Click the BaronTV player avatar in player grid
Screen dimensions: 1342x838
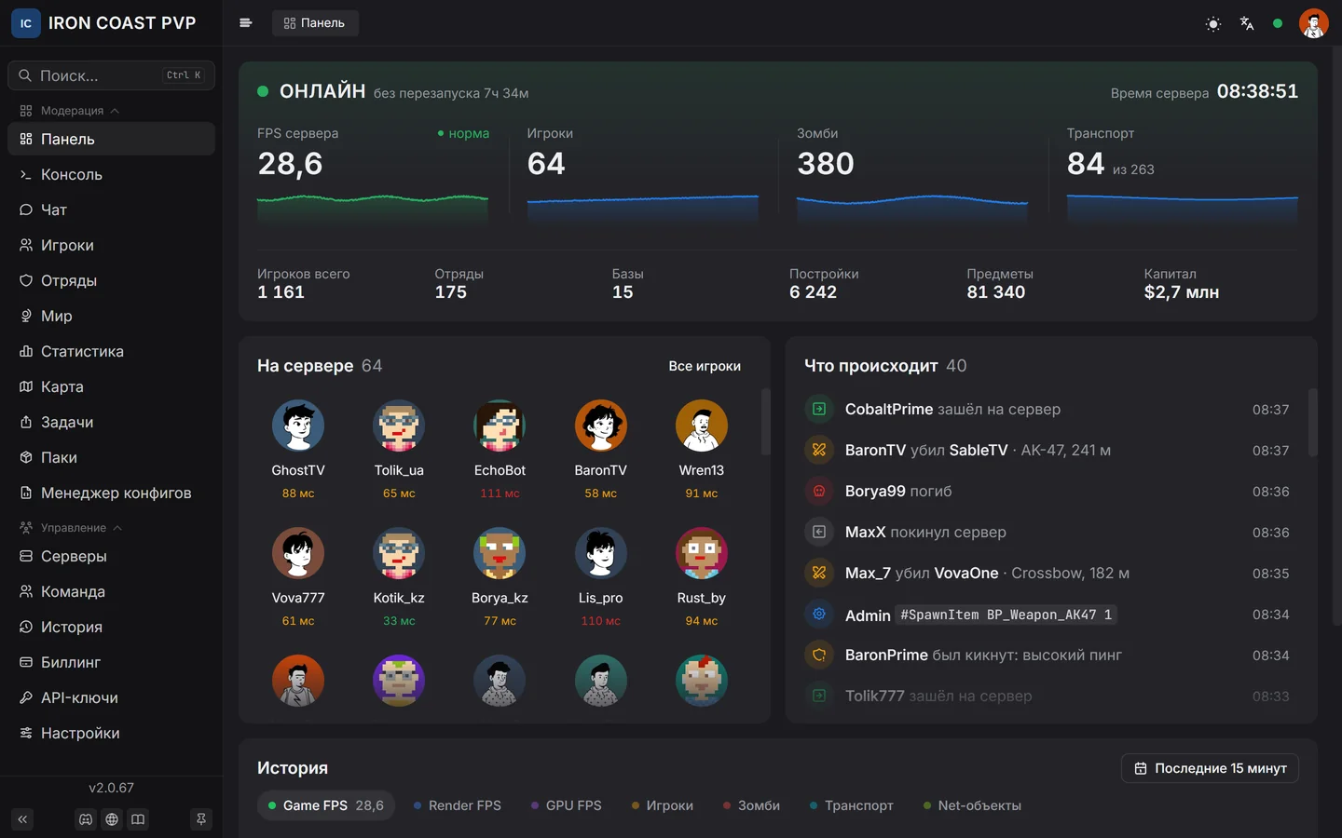pyautogui.click(x=600, y=426)
